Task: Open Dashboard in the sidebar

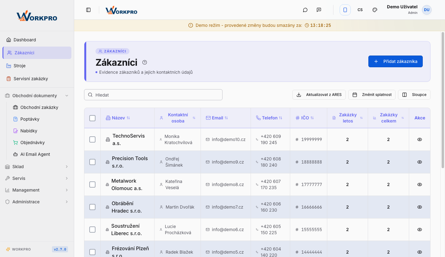Action: pos(37,40)
